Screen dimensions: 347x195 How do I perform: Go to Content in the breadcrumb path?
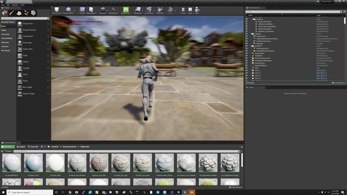[55, 147]
